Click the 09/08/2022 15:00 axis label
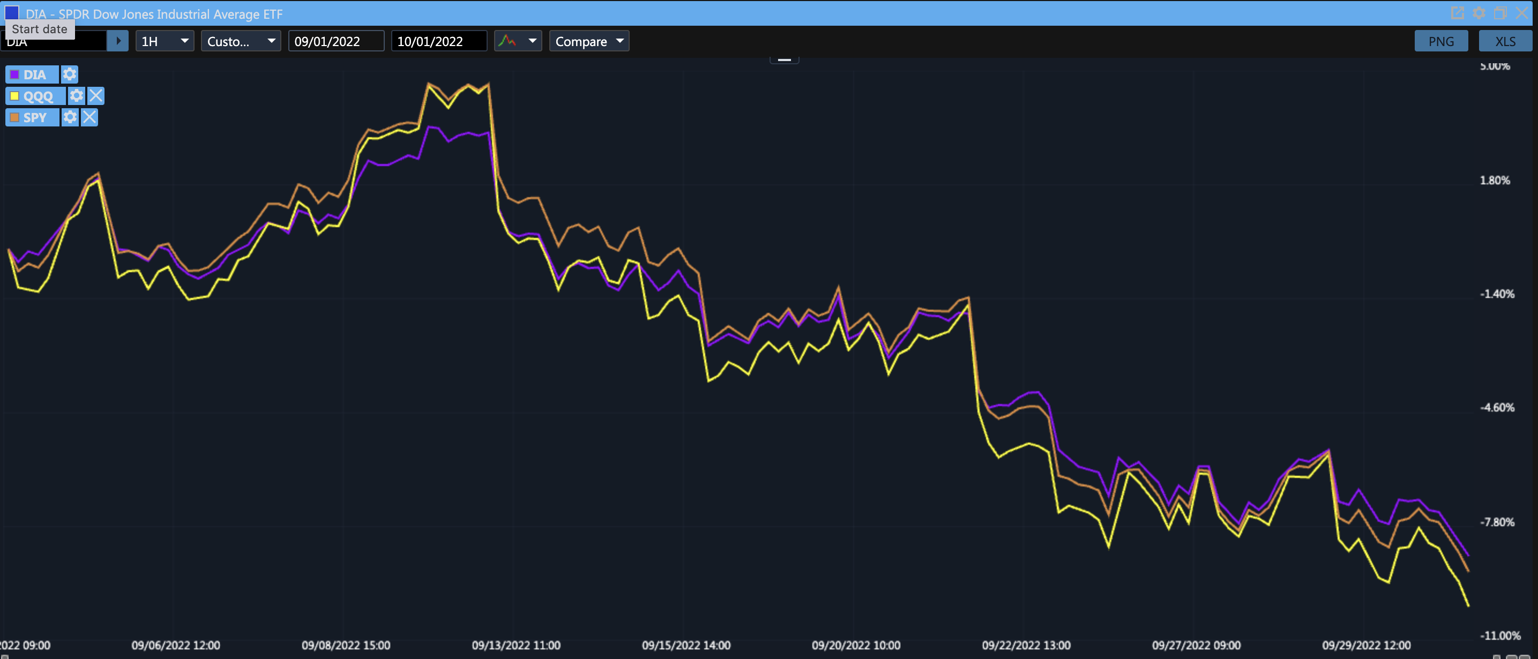 (346, 645)
